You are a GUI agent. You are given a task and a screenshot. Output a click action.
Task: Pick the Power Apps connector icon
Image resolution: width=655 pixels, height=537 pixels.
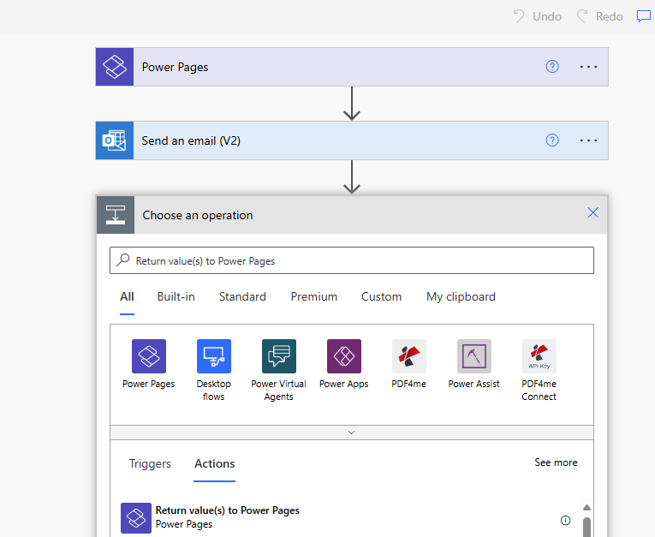pyautogui.click(x=344, y=356)
